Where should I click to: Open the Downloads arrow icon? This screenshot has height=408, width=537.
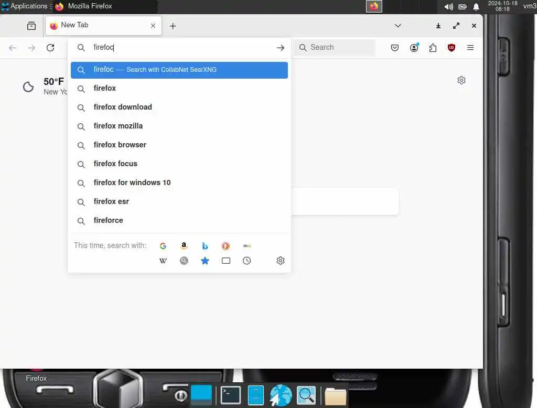tap(438, 26)
